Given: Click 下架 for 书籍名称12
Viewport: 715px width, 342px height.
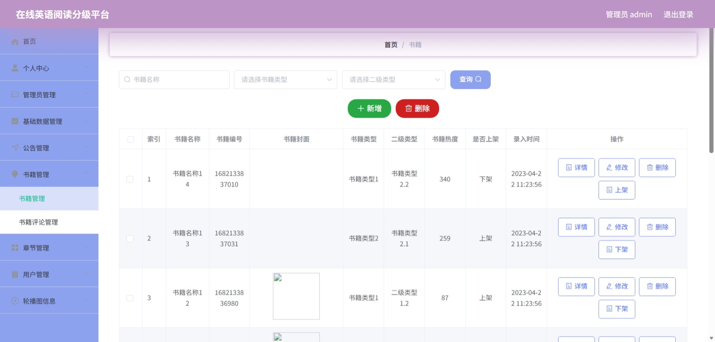Looking at the screenshot, I should tap(617, 309).
